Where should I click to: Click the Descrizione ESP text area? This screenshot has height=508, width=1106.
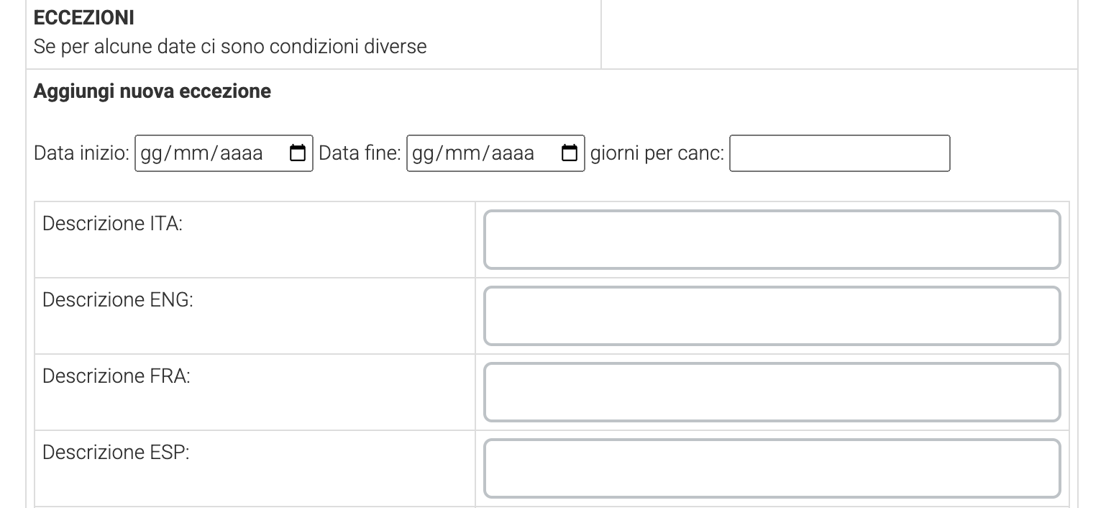point(772,468)
